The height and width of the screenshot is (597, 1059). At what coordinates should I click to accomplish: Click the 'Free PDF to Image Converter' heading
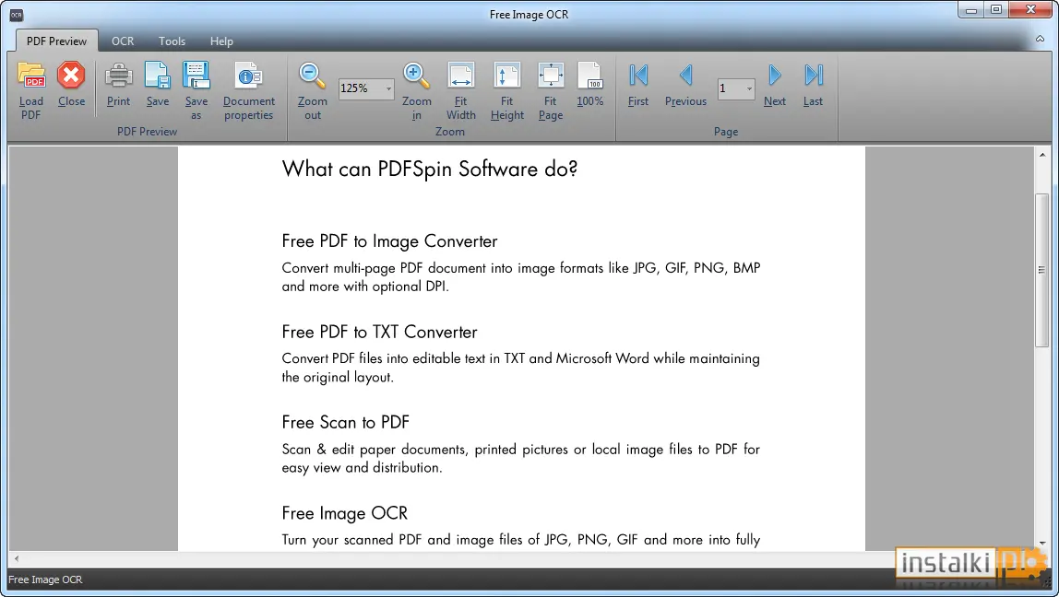tap(389, 240)
